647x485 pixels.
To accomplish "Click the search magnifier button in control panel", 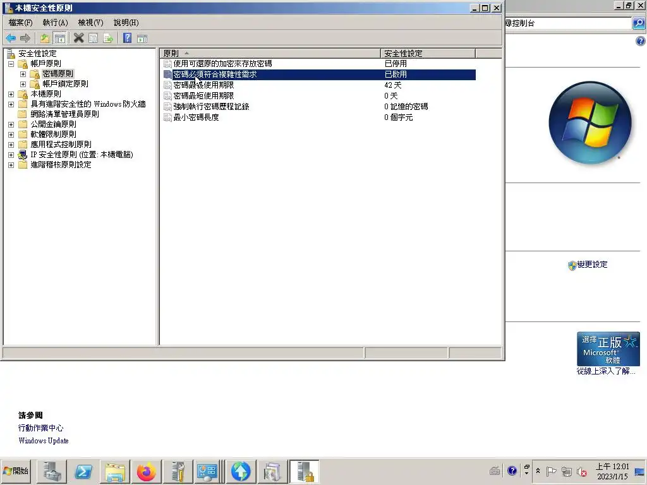I will tap(638, 23).
